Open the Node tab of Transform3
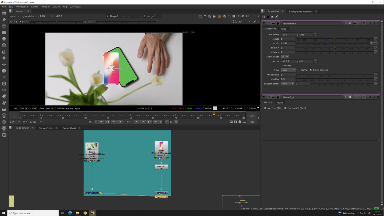Screen dimensions: 384x216 point(283,29)
